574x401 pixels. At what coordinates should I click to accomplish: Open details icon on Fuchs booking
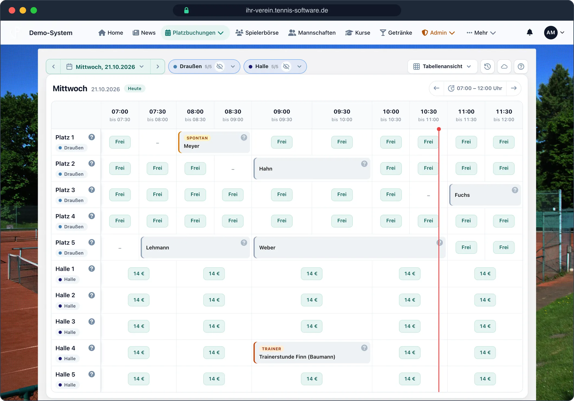tap(515, 190)
